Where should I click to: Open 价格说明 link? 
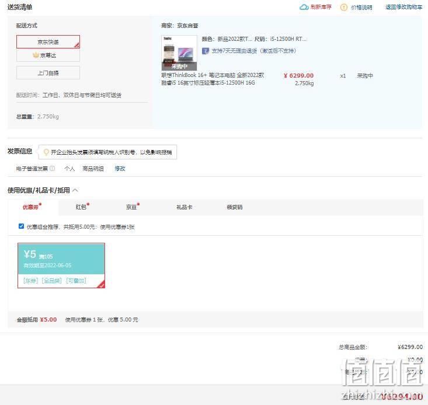361,8
